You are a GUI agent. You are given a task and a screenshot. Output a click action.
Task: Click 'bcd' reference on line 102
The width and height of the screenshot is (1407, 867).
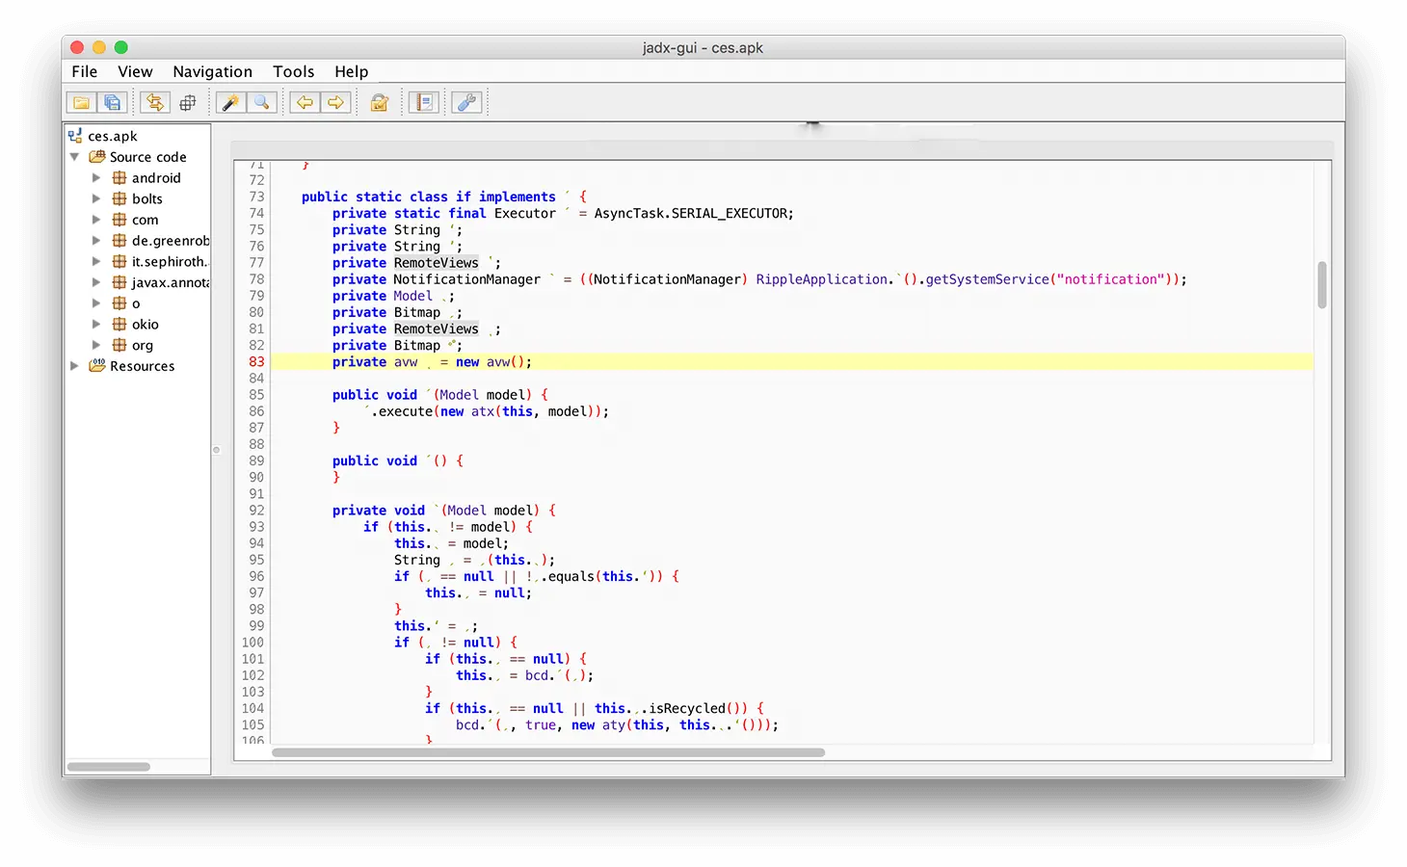tap(537, 675)
